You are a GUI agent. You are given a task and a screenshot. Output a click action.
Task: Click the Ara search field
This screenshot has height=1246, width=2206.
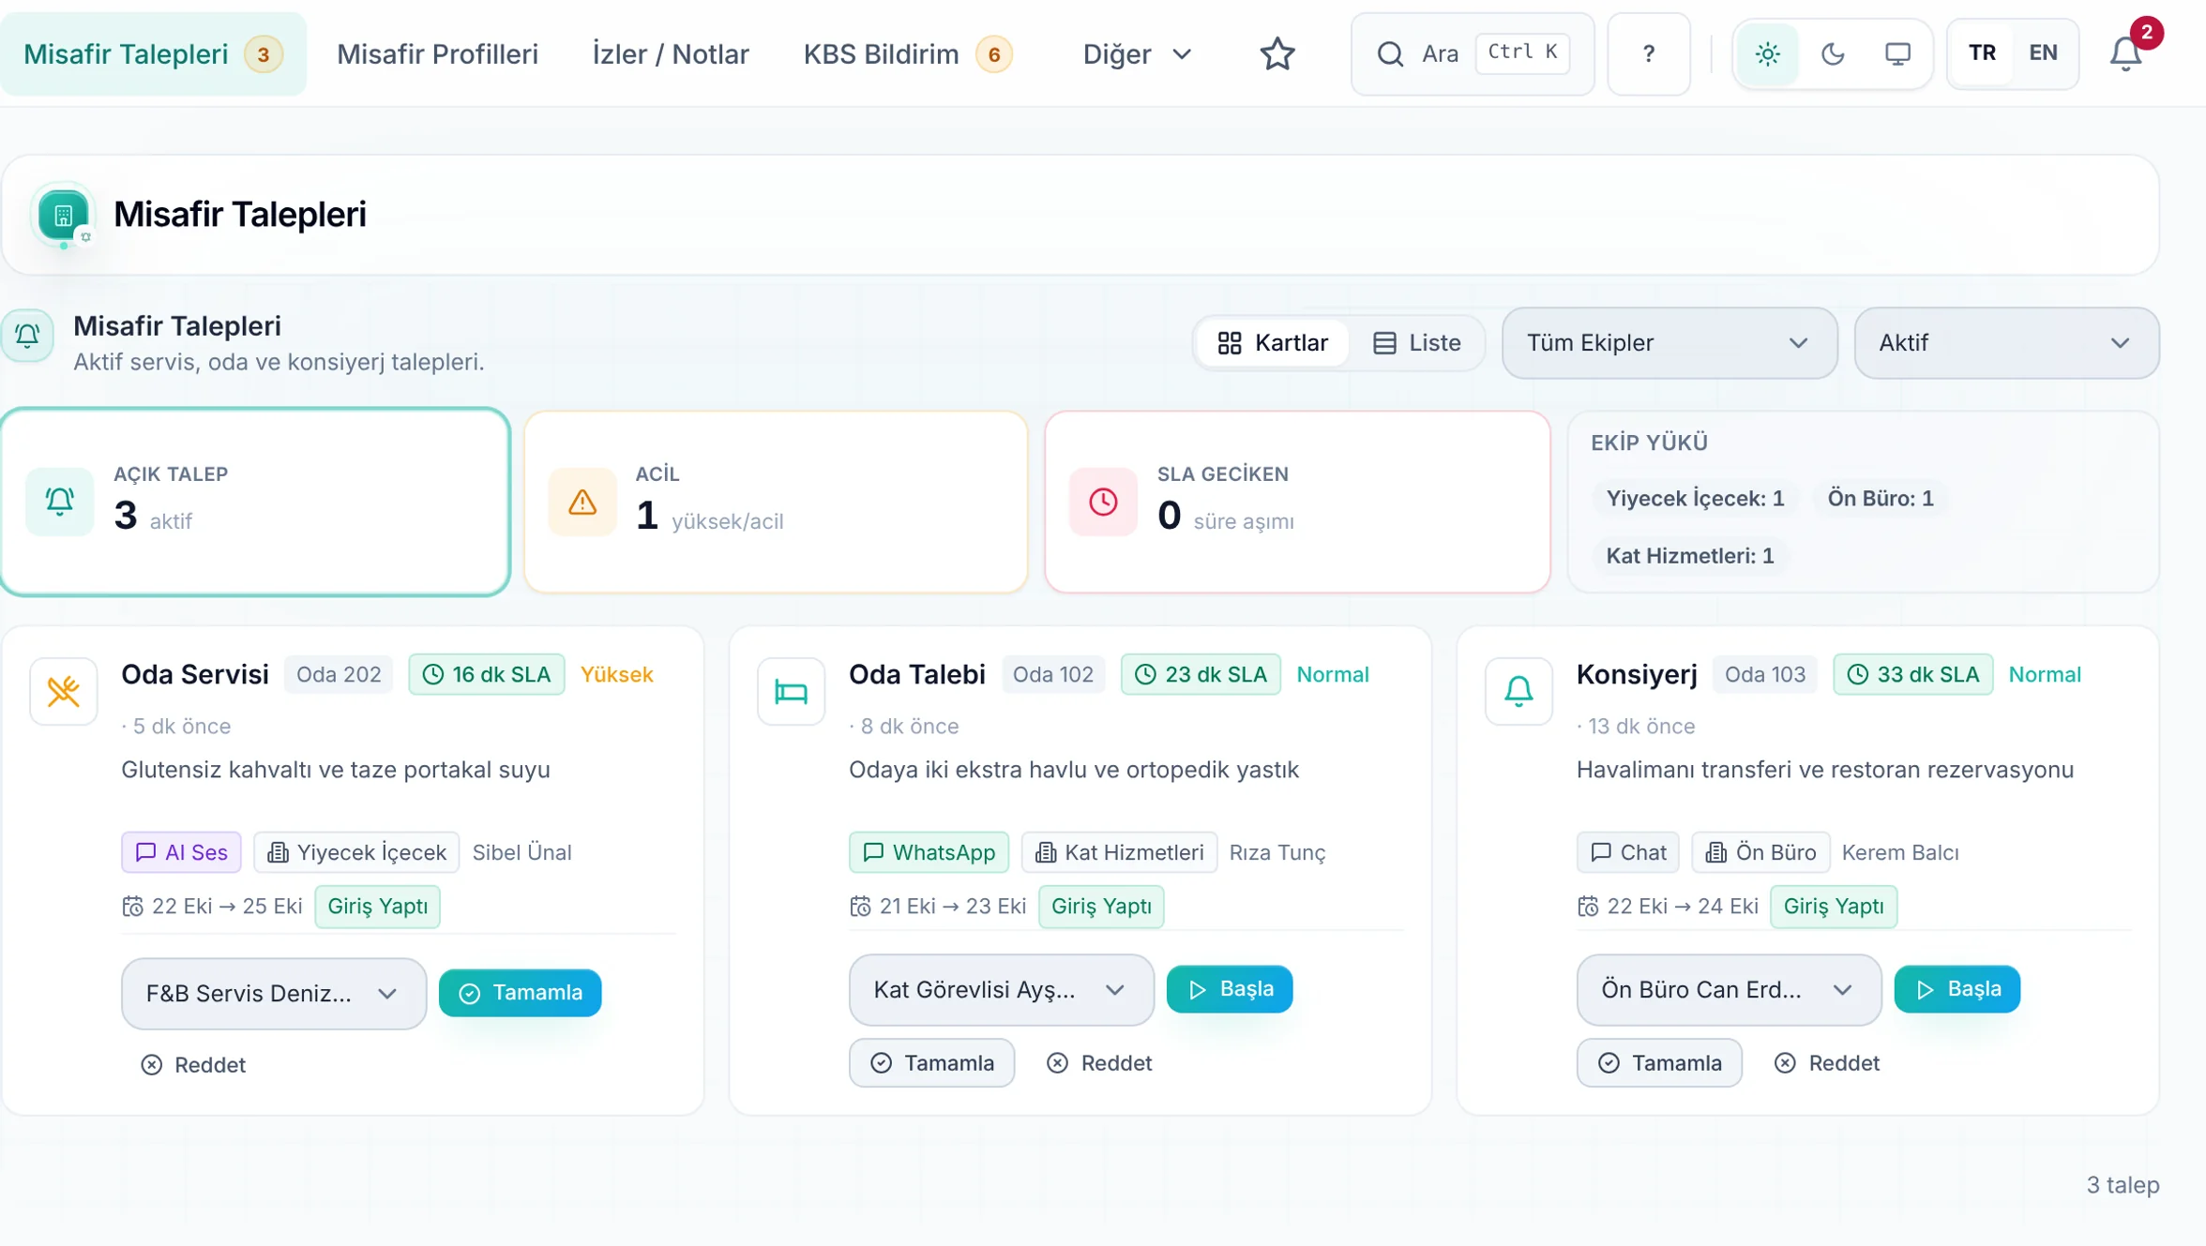point(1473,54)
